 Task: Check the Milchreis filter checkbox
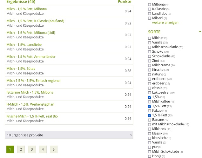click(x=150, y=129)
